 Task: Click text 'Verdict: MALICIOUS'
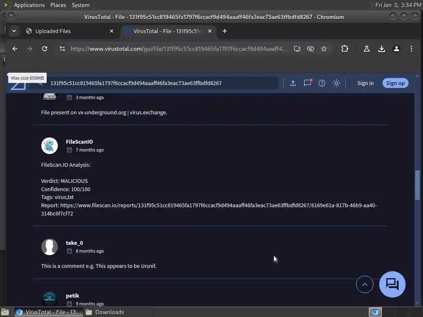tap(64, 181)
